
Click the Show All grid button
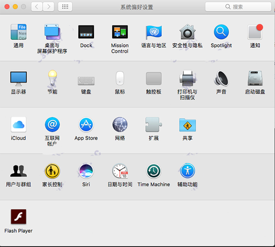click(65, 7)
